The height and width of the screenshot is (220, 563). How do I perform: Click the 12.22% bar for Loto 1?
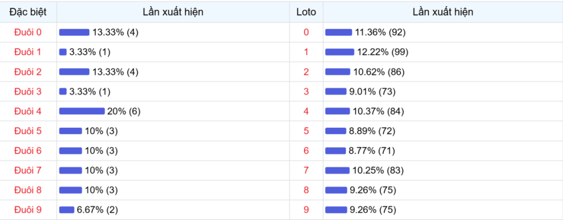coord(339,52)
